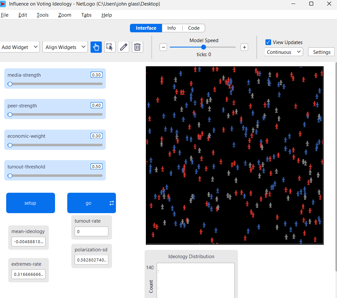
Task: Switch to the Info tab
Action: tap(172, 28)
